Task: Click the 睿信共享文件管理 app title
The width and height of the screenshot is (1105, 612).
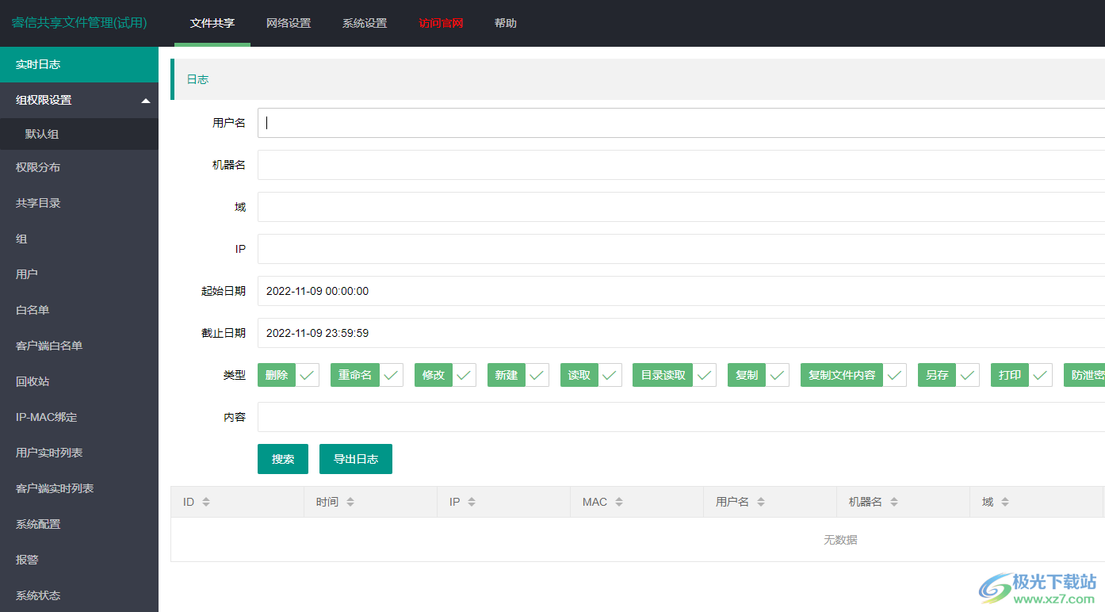Action: [79, 23]
